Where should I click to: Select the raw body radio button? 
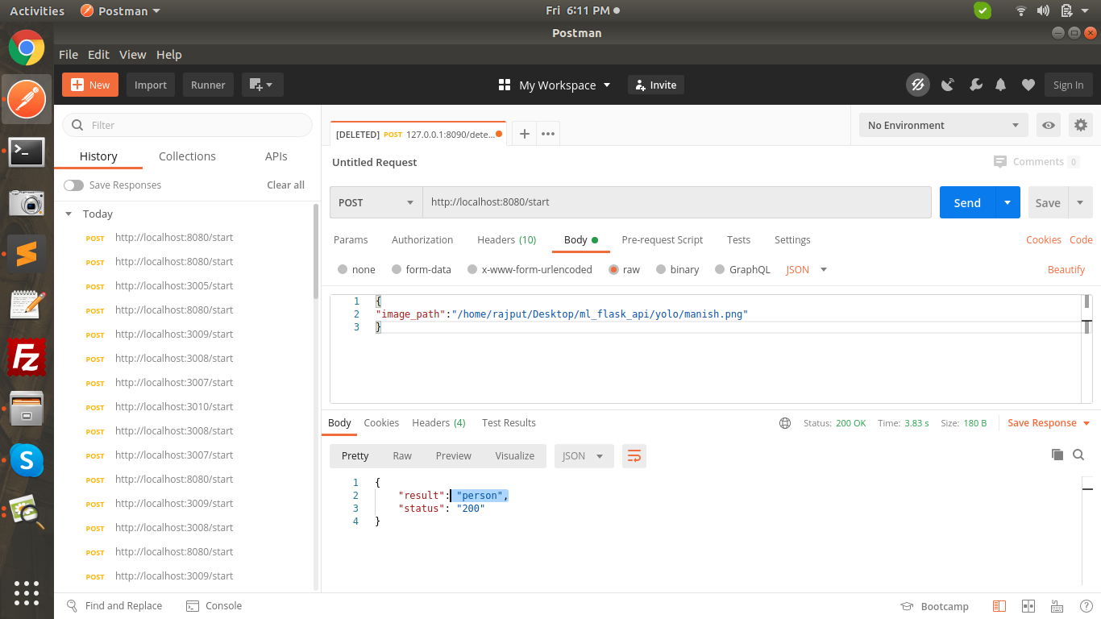[x=615, y=269]
